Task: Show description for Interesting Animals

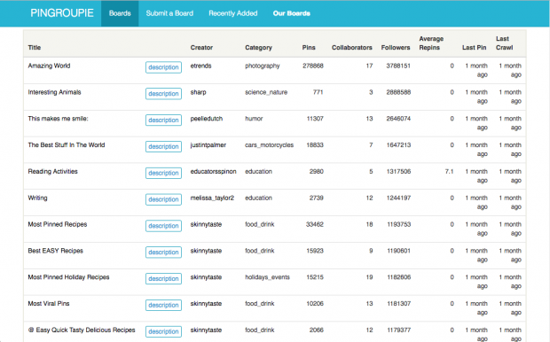Action: coord(163,94)
